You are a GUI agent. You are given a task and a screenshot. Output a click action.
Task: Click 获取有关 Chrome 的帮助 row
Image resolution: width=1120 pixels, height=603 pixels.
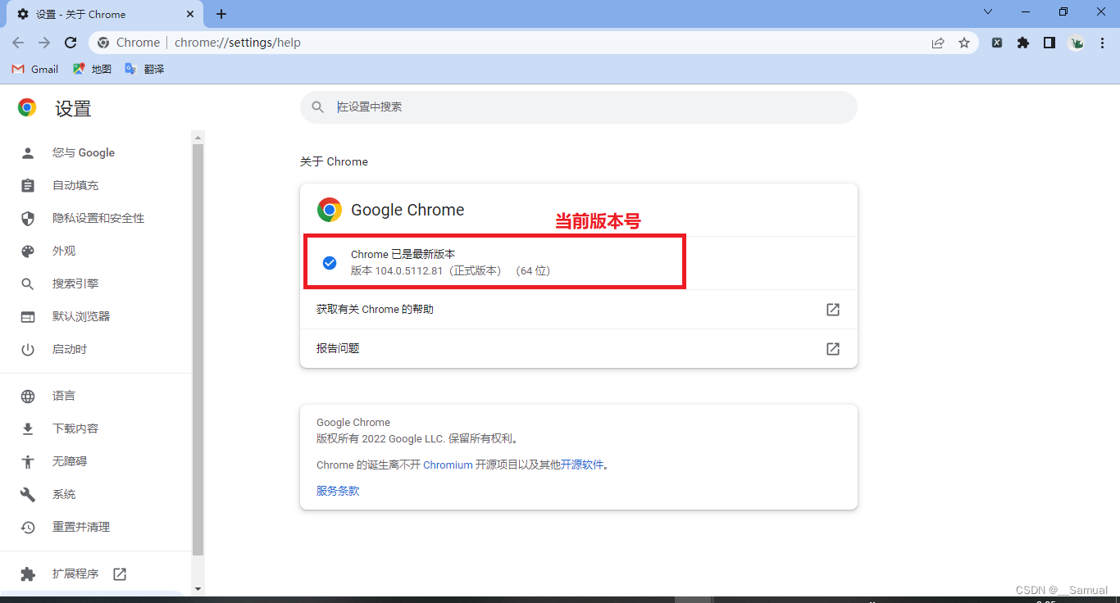point(579,310)
